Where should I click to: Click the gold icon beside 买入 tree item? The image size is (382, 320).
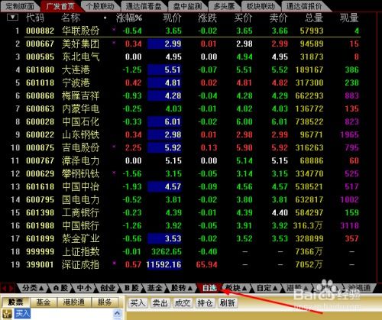[x=7, y=314]
